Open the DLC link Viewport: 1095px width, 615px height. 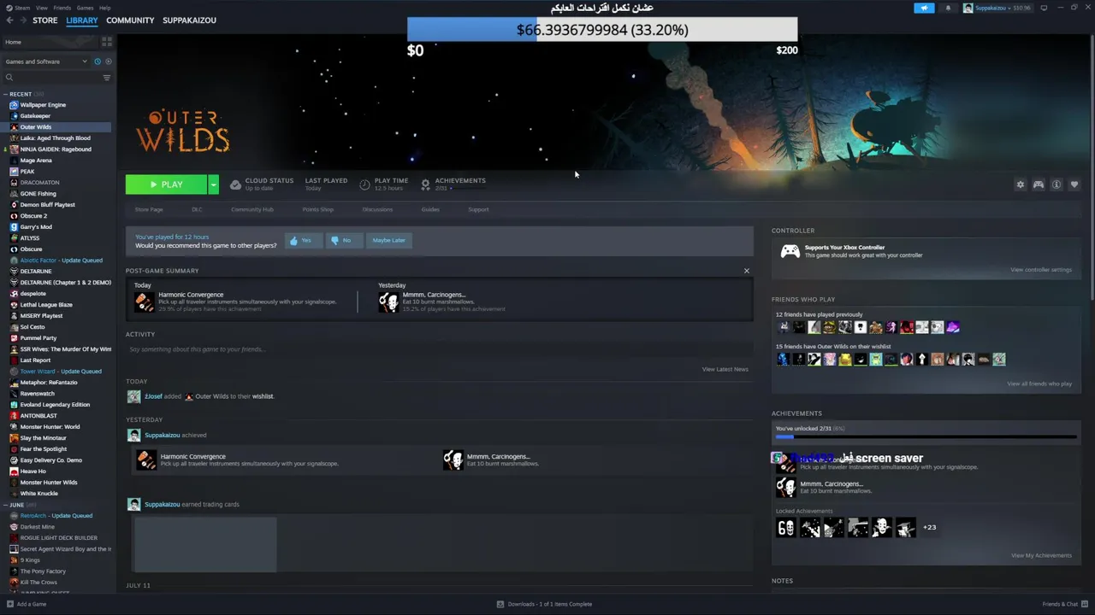point(197,209)
